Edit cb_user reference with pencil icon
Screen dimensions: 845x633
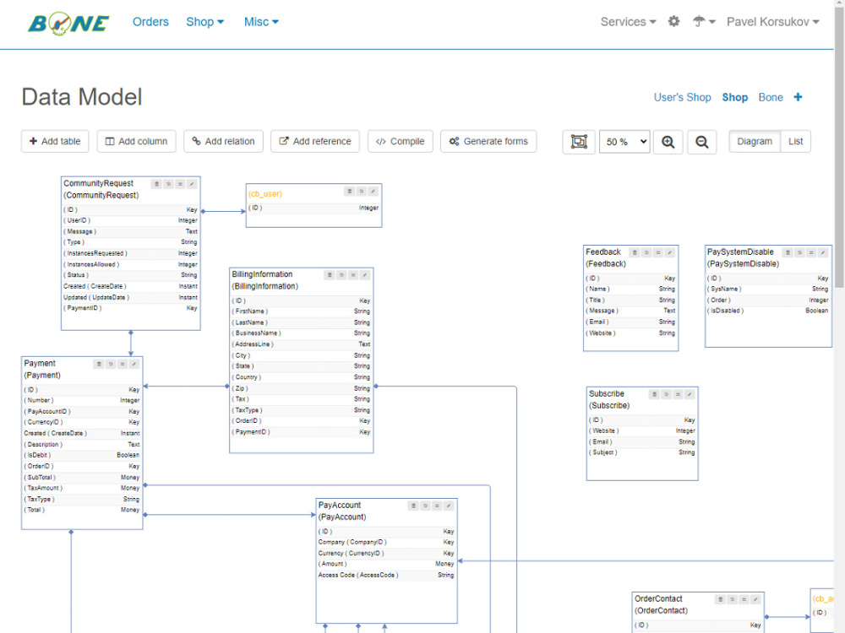(x=373, y=191)
